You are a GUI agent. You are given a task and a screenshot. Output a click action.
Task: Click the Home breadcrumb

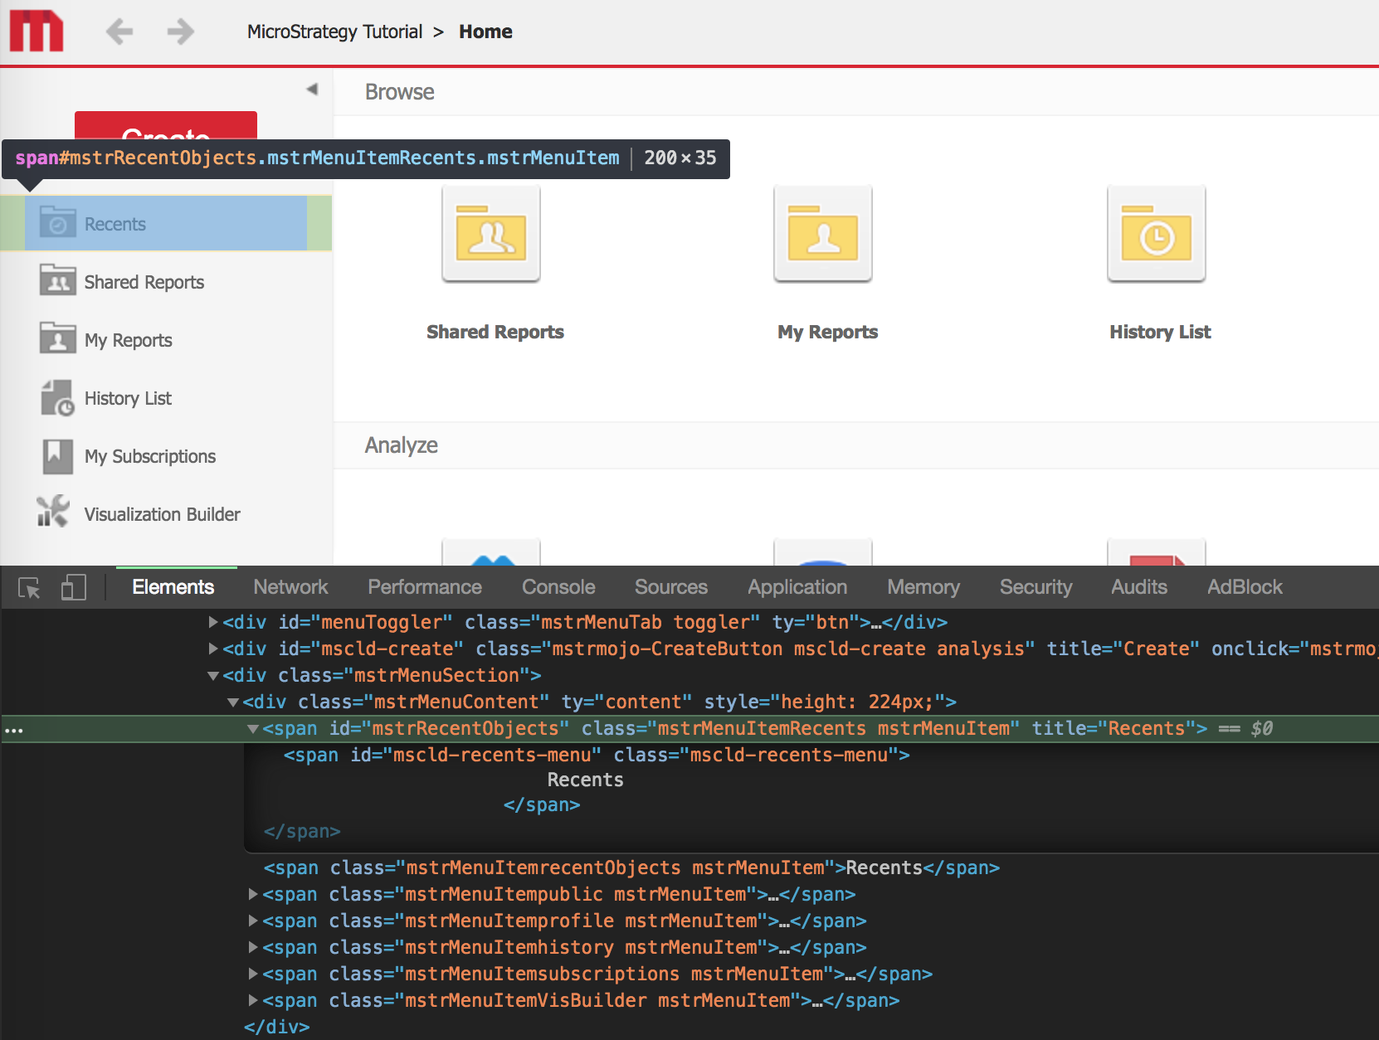pos(485,32)
